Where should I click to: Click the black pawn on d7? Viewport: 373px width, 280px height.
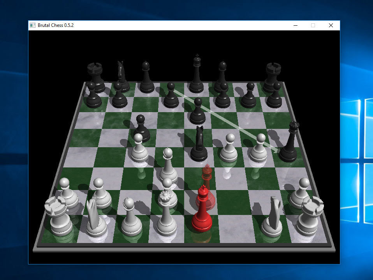point(171,95)
